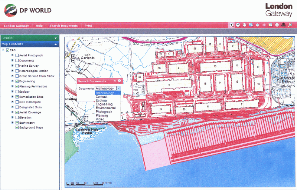The height and width of the screenshot is (190, 297).
Task: Click the last toolbar icon with arrow
Action: pyautogui.click(x=290, y=25)
